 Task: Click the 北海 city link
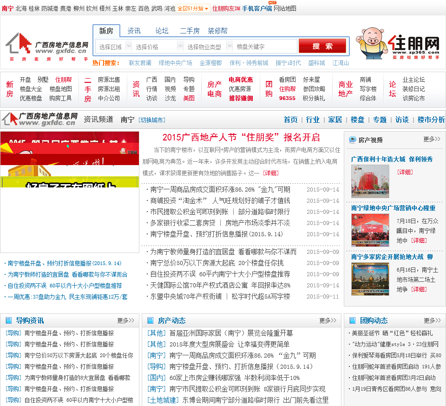click(x=21, y=8)
